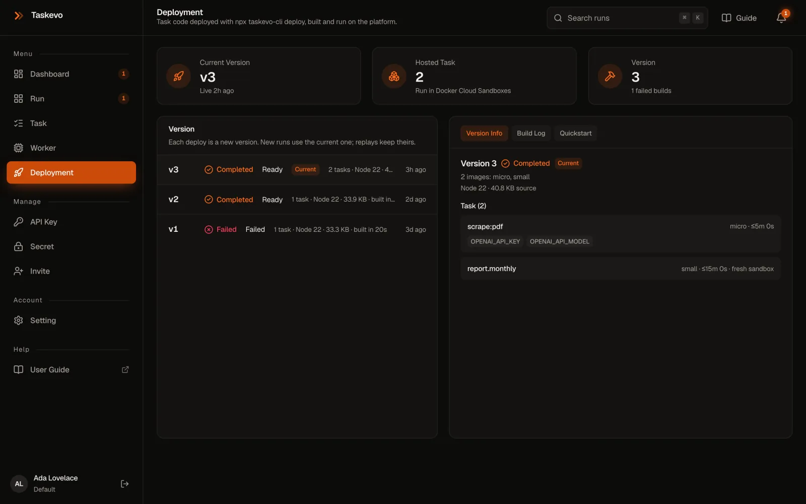The image size is (806, 504).
Task: Open the Dashboard menu item
Action: [71, 74]
